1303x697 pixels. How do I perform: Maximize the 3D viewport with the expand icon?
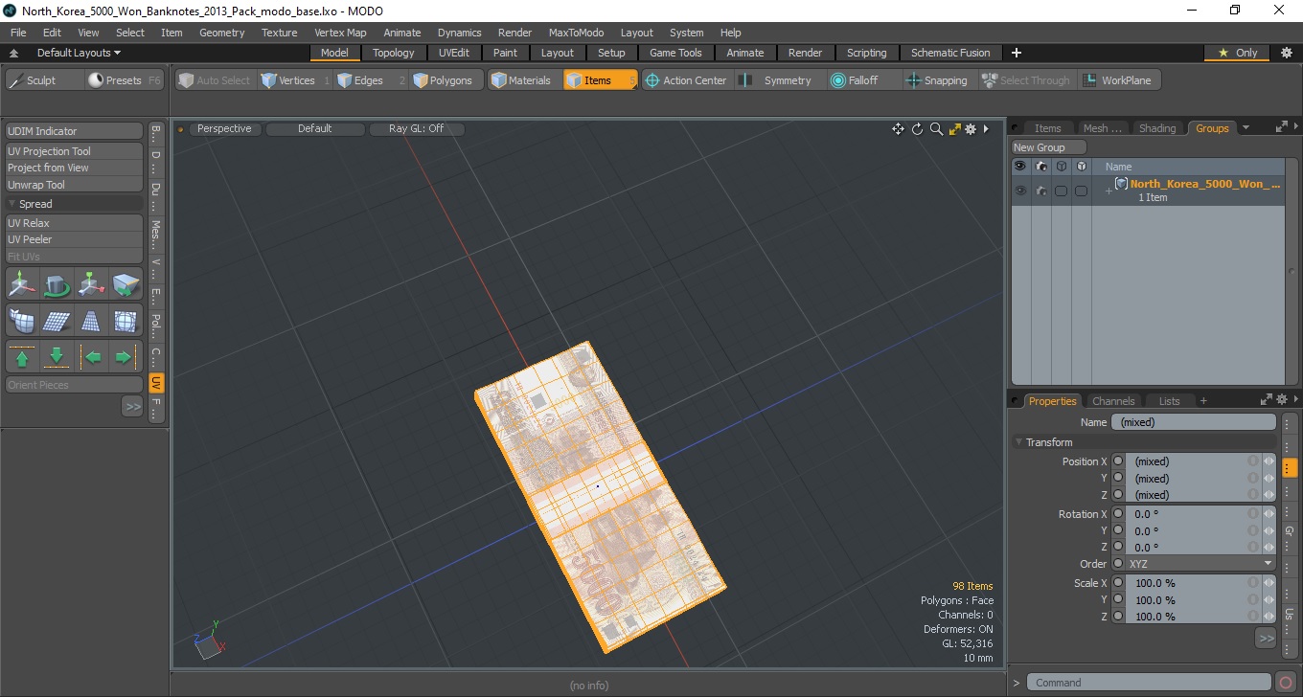click(954, 129)
